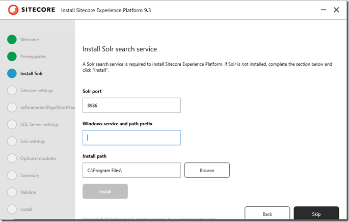Click the final Install step circle
349x222 pixels.
click(12, 209)
